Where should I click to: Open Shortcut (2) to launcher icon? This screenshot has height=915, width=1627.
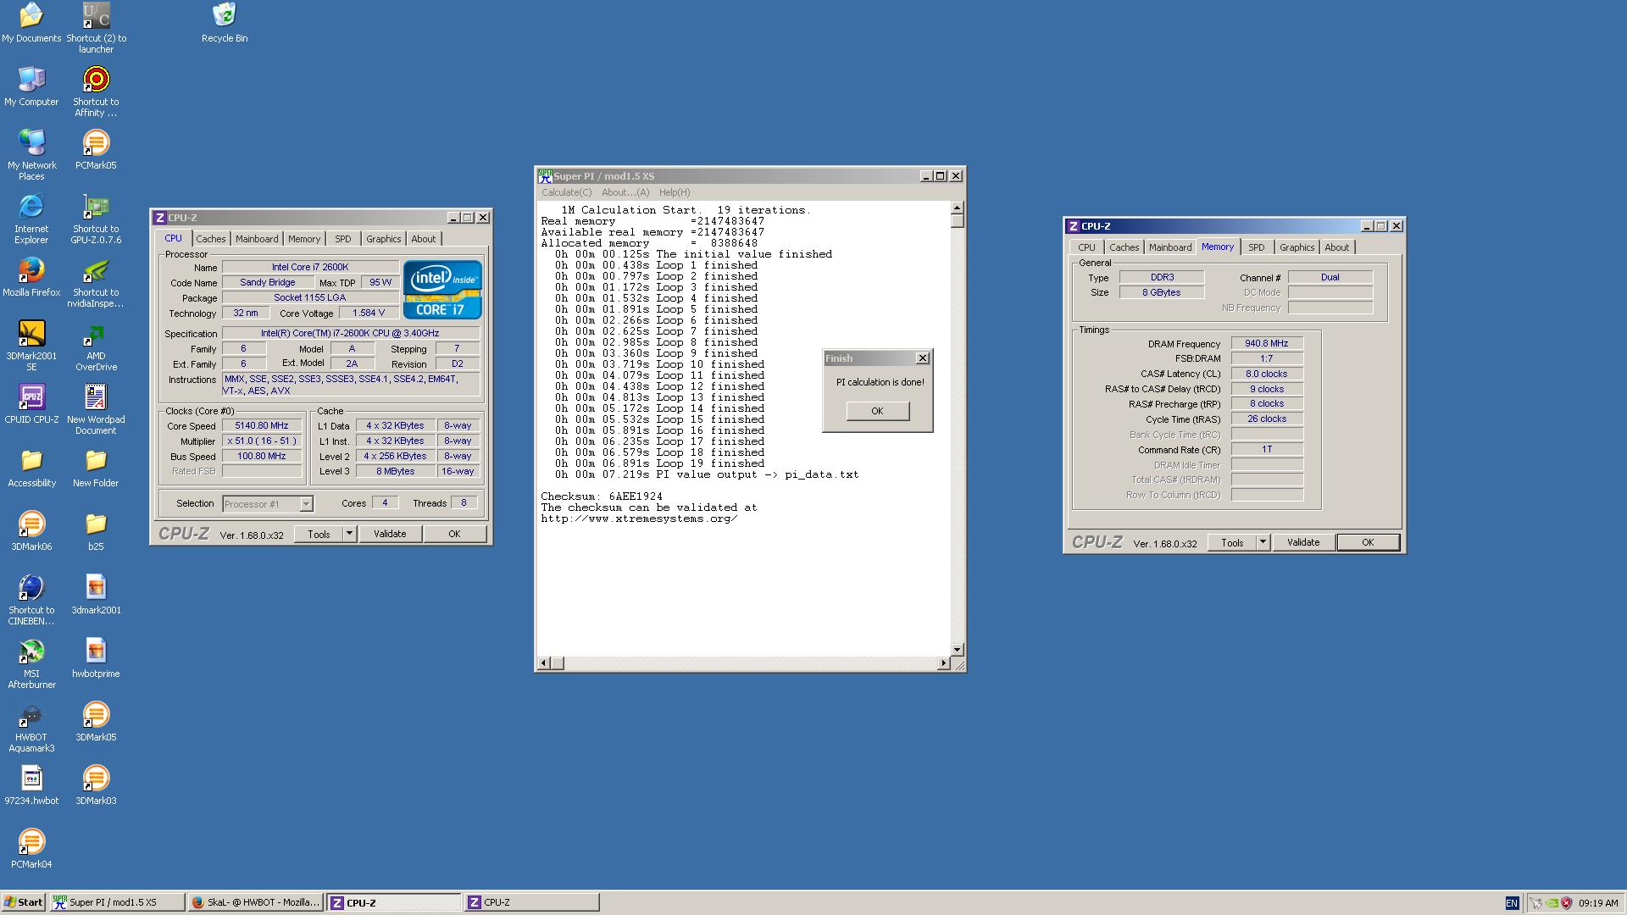96,28
